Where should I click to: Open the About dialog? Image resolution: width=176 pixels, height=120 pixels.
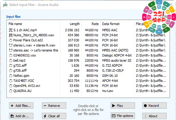[154, 116]
